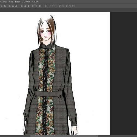Select the 3D scale camera icon
The height and width of the screenshot is (137, 137).
73,6
